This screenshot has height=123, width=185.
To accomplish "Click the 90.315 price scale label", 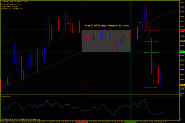I will [x=182, y=17].
